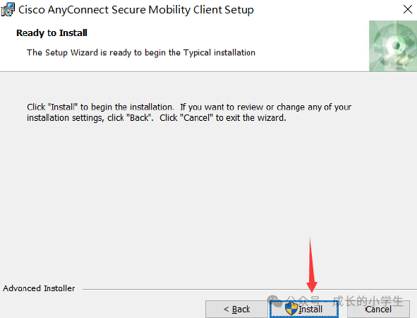Open the installer icon system menu in title bar

(x=8, y=10)
